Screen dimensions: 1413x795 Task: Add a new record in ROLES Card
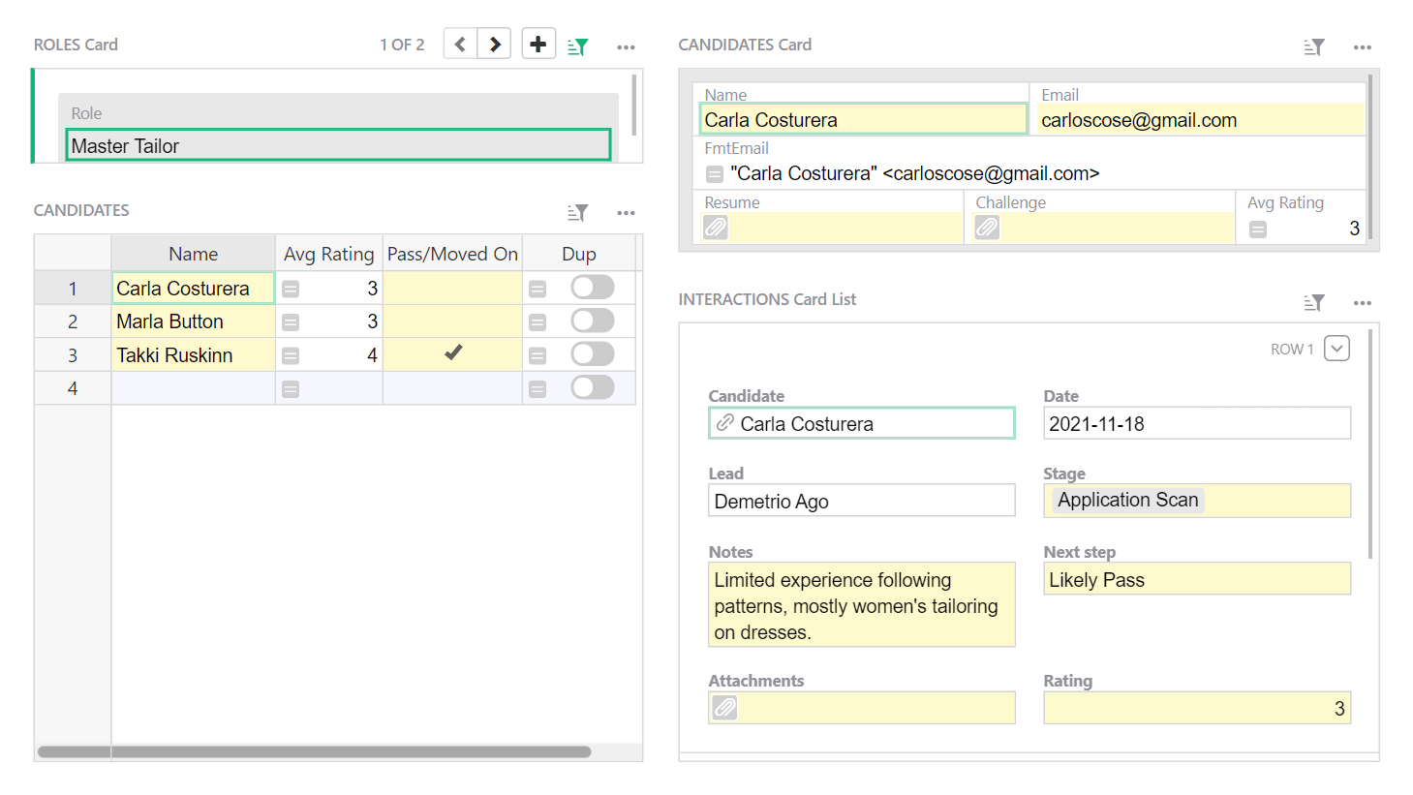pos(538,45)
